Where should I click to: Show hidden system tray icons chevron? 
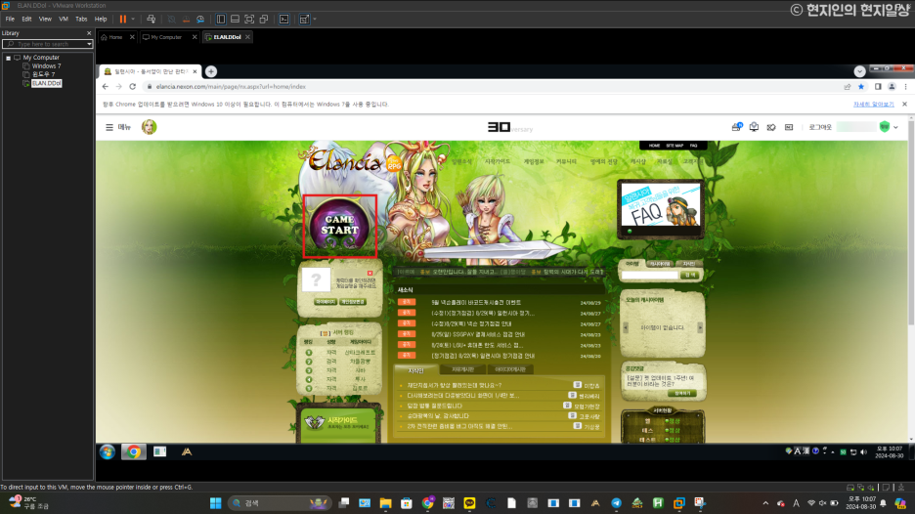point(765,503)
